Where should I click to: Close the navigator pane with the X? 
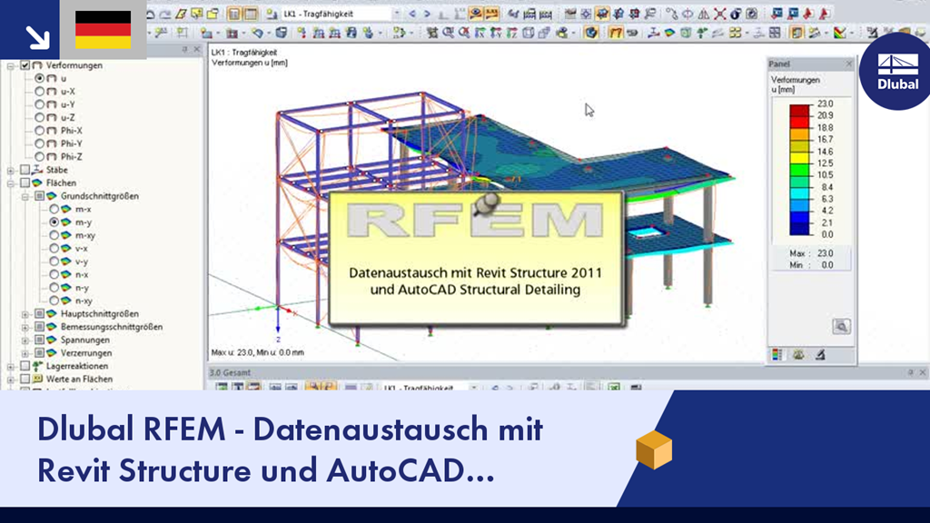click(x=197, y=50)
